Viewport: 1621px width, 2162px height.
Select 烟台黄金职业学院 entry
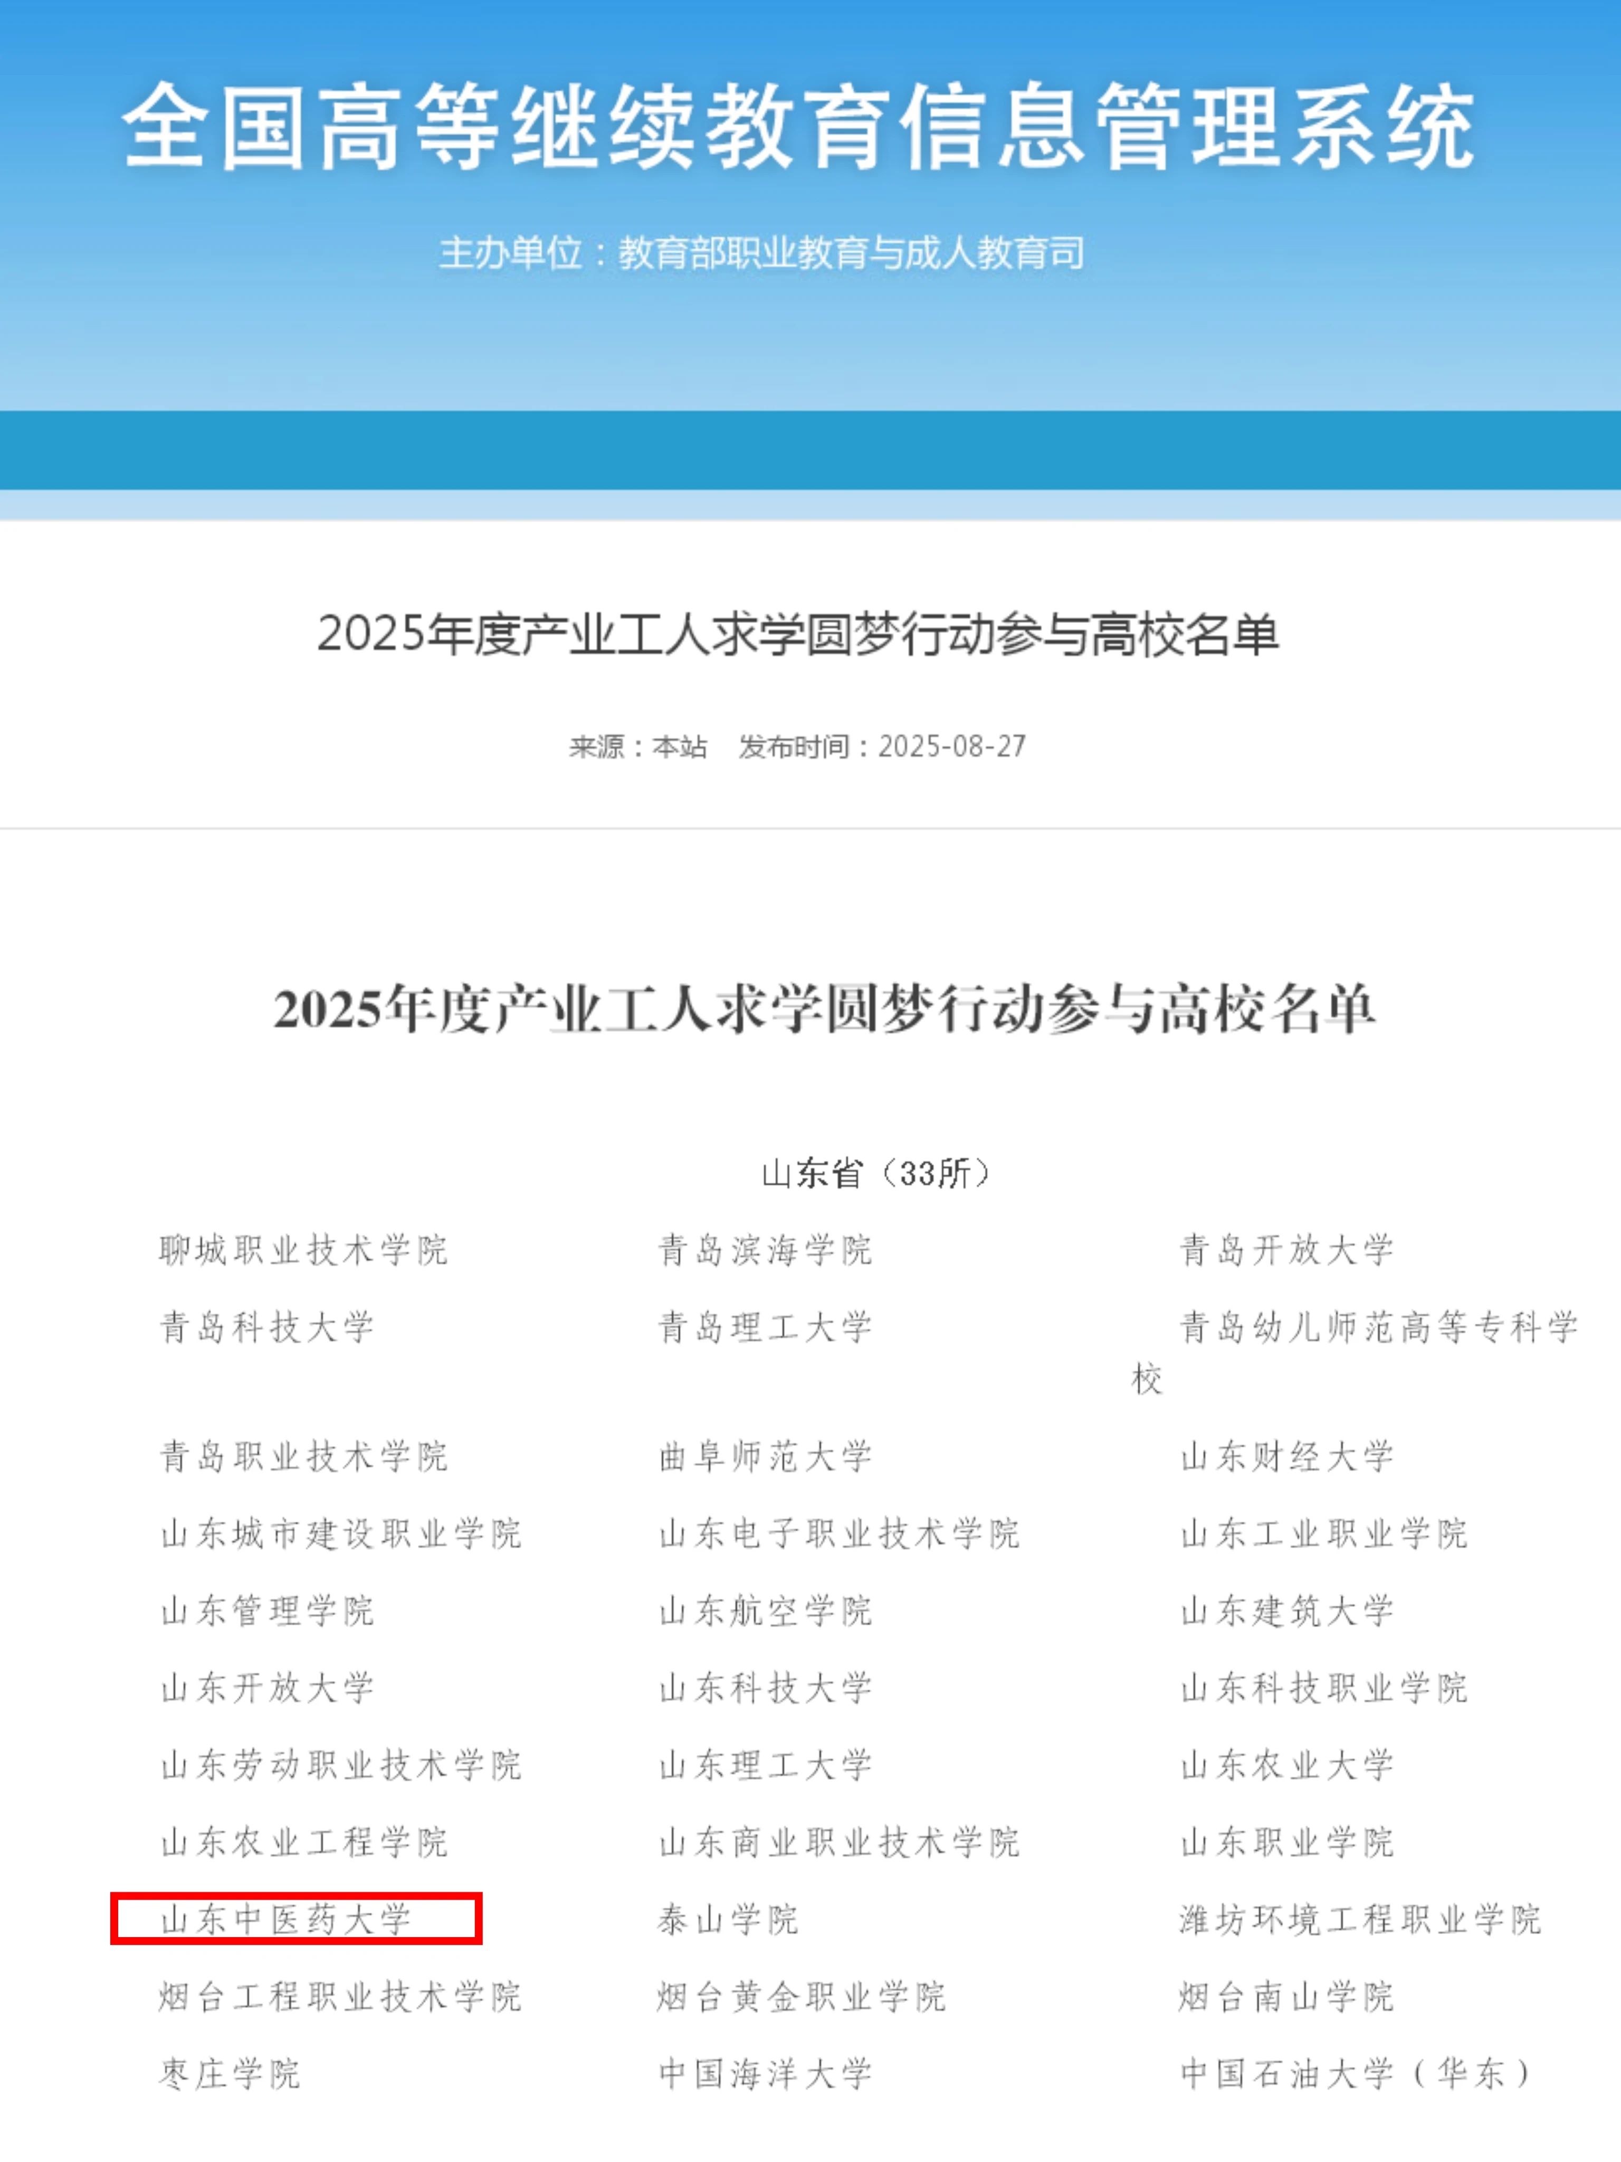[802, 1997]
